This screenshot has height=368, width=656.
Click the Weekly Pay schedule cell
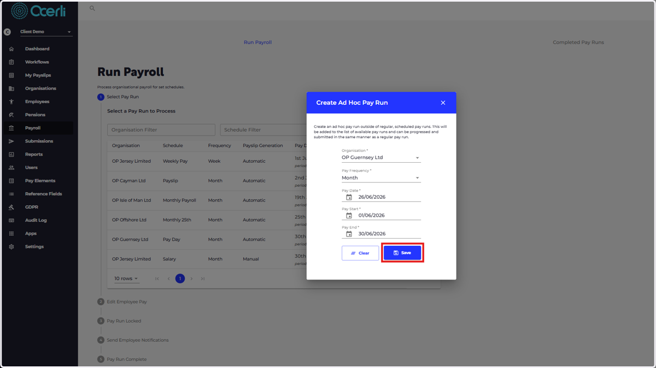[x=175, y=161]
